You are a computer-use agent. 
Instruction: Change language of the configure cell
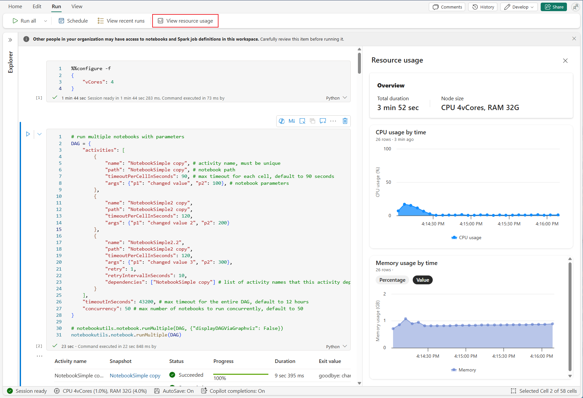click(x=336, y=98)
